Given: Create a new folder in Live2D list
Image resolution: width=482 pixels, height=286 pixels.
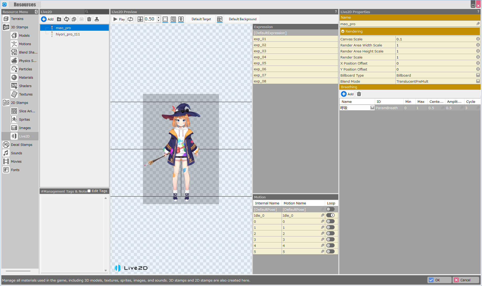Looking at the screenshot, I should [59, 19].
